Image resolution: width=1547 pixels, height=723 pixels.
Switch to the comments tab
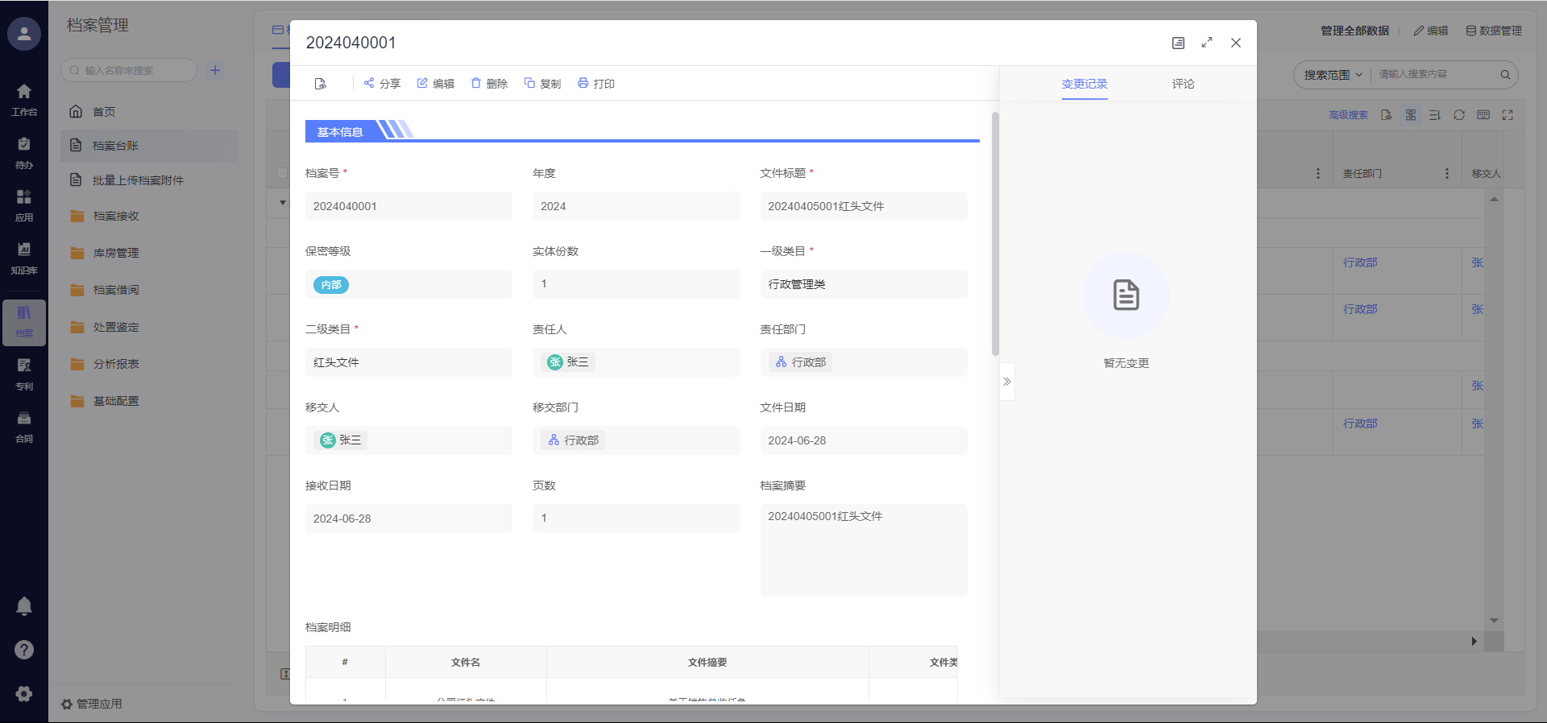point(1183,84)
